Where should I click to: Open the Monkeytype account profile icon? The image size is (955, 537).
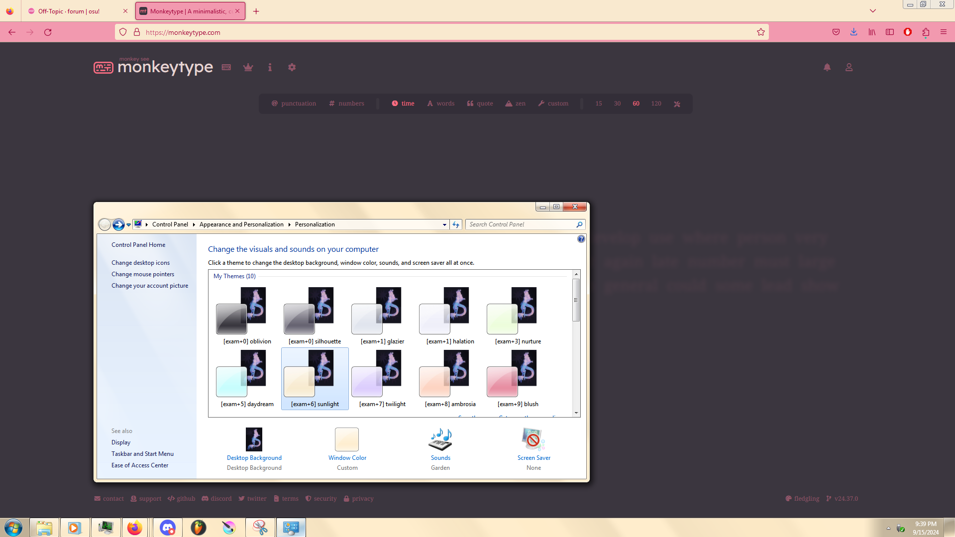coord(849,67)
